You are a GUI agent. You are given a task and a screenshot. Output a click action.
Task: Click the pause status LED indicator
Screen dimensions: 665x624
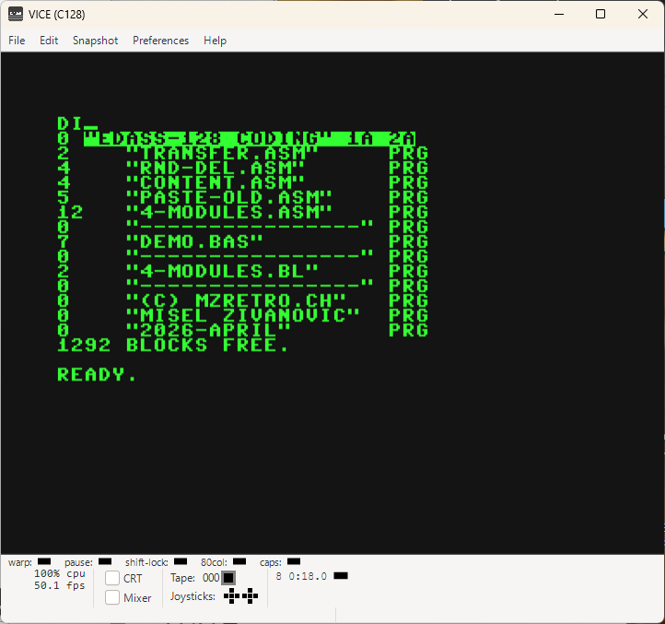pos(105,561)
